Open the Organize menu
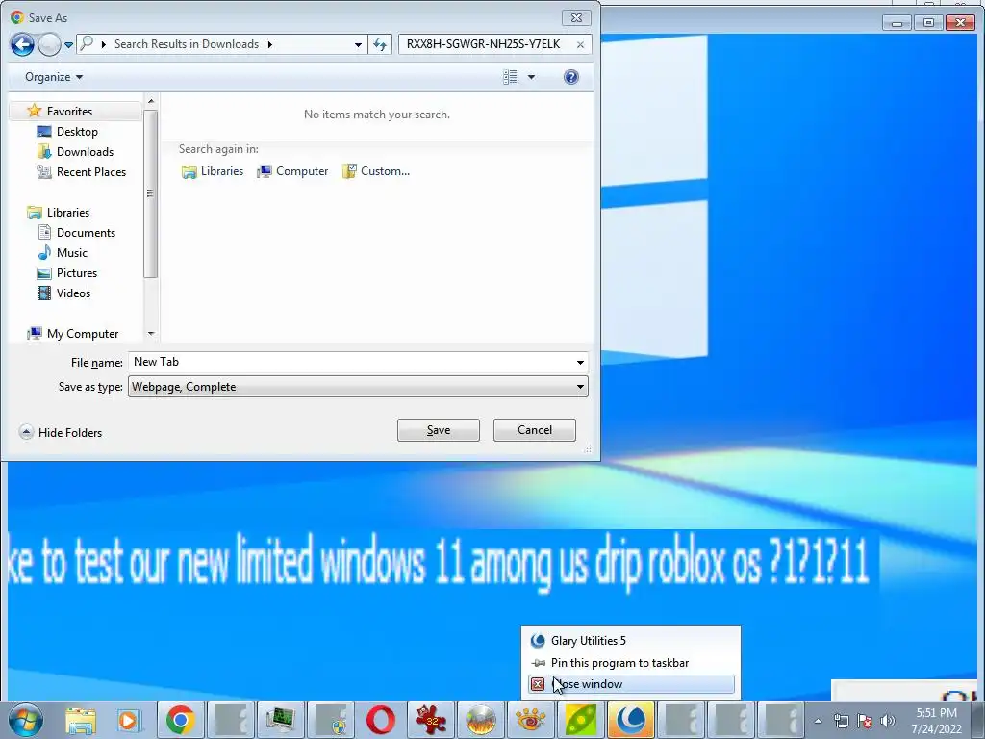Image resolution: width=985 pixels, height=739 pixels. tap(54, 77)
